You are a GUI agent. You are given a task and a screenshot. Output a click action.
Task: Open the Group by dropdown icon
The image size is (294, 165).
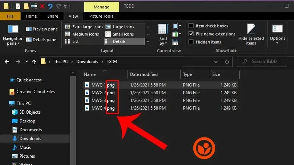coord(177,26)
